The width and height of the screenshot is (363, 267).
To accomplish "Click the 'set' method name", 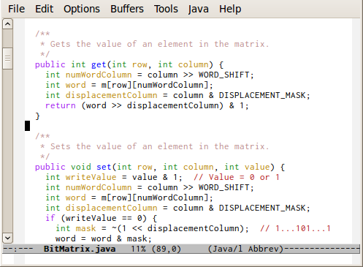I will 104,167.
